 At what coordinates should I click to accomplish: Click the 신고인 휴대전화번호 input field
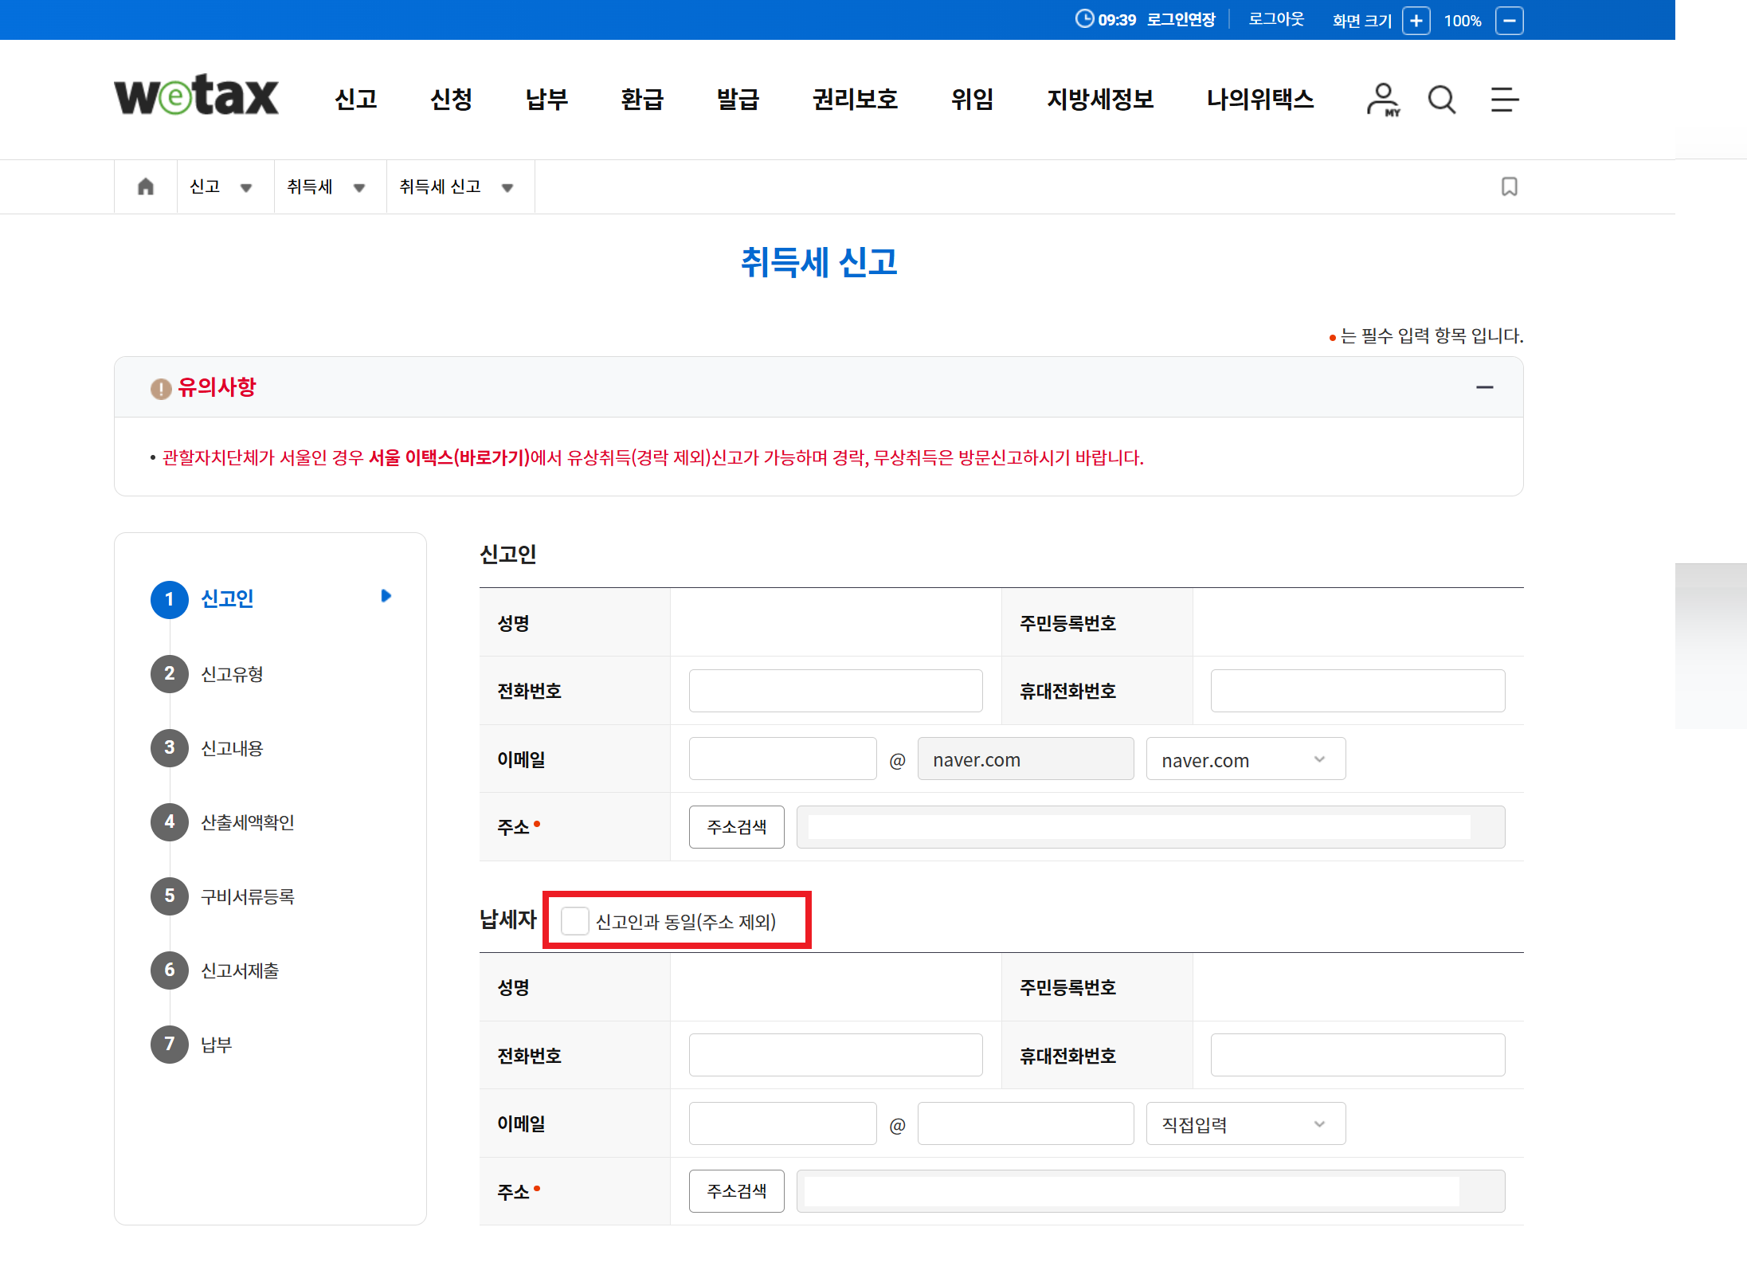[x=1357, y=691]
